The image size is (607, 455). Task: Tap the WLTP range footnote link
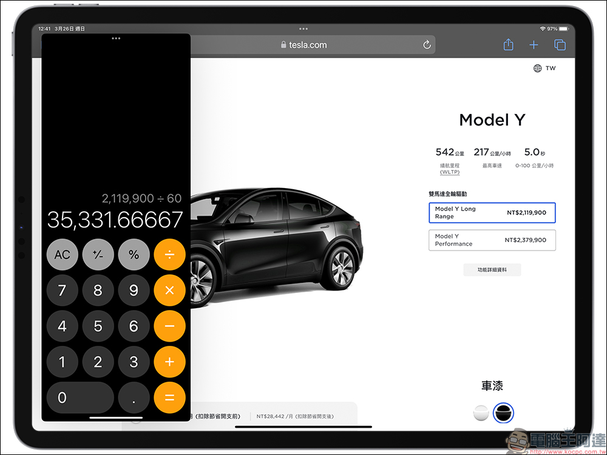click(x=449, y=172)
